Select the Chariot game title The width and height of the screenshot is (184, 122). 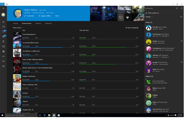click(x=25, y=102)
